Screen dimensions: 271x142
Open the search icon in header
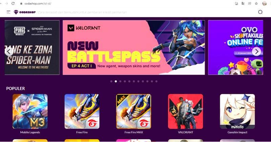click(x=260, y=12)
